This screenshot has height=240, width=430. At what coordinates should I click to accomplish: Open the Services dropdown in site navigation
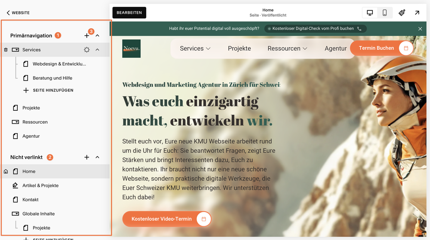pyautogui.click(x=195, y=49)
